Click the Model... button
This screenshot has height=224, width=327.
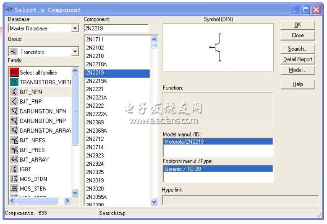tap(298, 70)
